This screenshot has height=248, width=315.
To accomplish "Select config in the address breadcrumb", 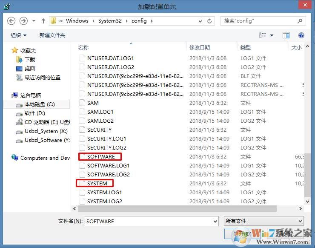I will (x=139, y=21).
